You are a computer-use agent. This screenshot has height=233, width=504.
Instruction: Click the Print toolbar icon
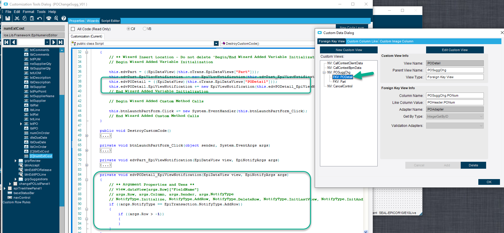[x=49, y=18]
